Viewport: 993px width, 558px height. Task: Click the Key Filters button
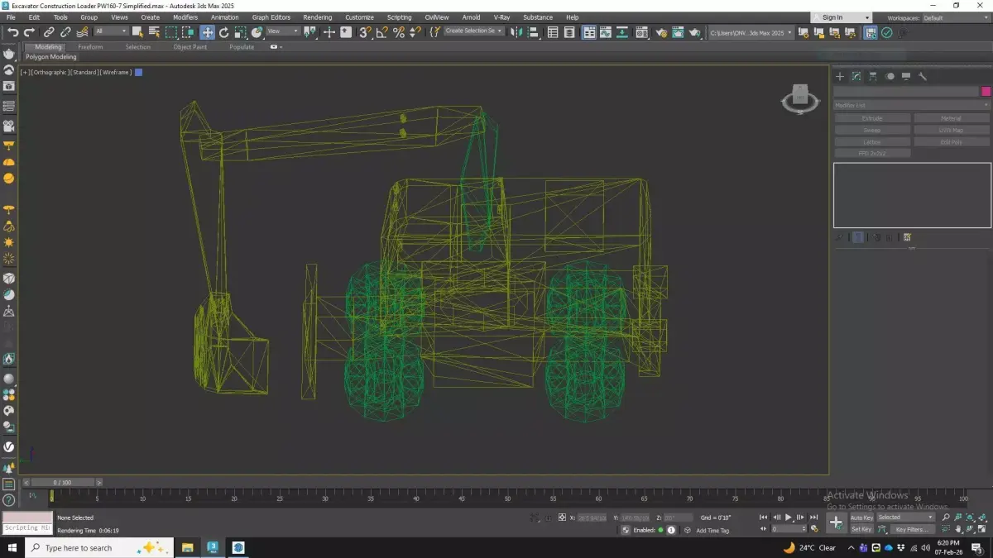click(911, 529)
